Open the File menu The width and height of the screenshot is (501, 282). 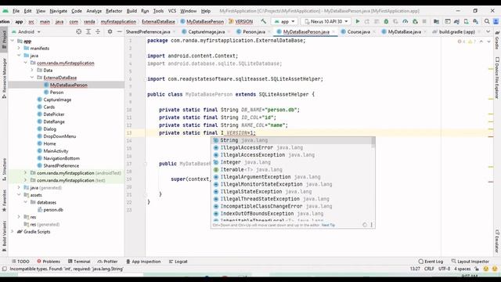point(16,11)
